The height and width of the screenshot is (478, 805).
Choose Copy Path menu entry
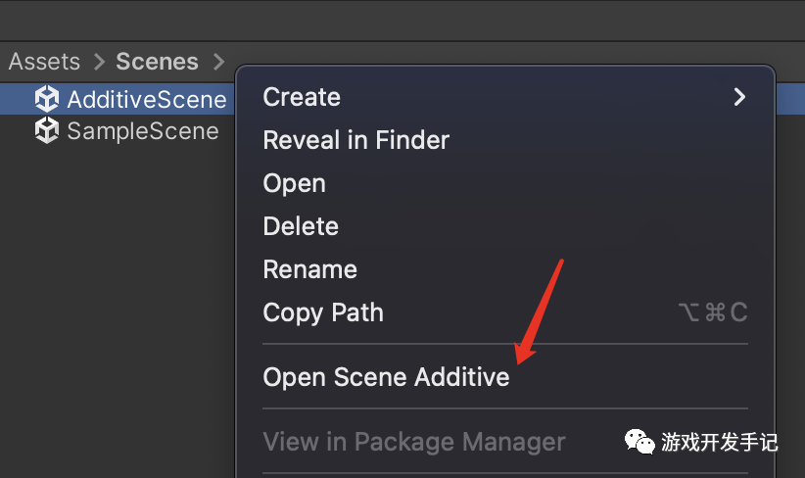tap(323, 312)
